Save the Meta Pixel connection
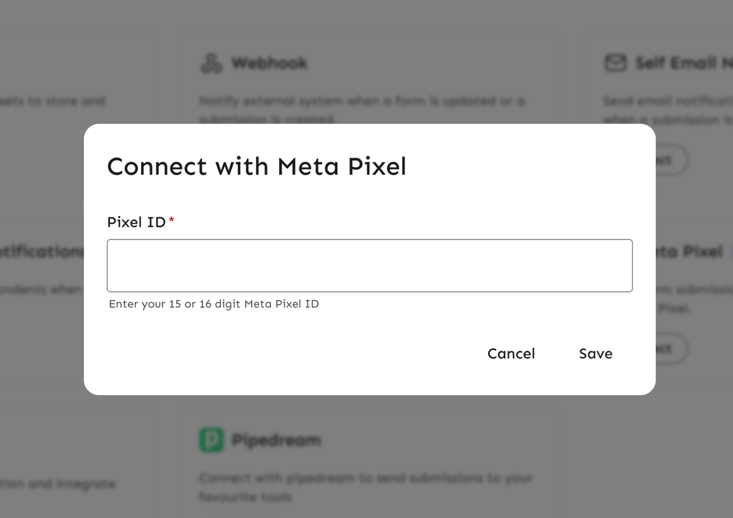The width and height of the screenshot is (733, 518). pyautogui.click(x=596, y=354)
